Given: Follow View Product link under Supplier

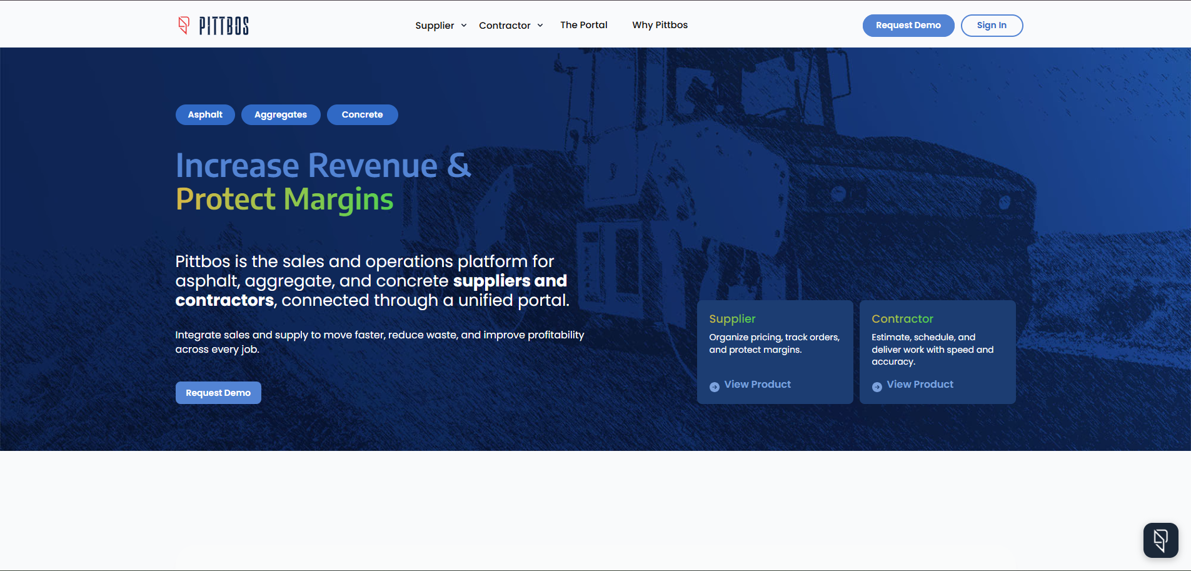Looking at the screenshot, I should coord(757,385).
